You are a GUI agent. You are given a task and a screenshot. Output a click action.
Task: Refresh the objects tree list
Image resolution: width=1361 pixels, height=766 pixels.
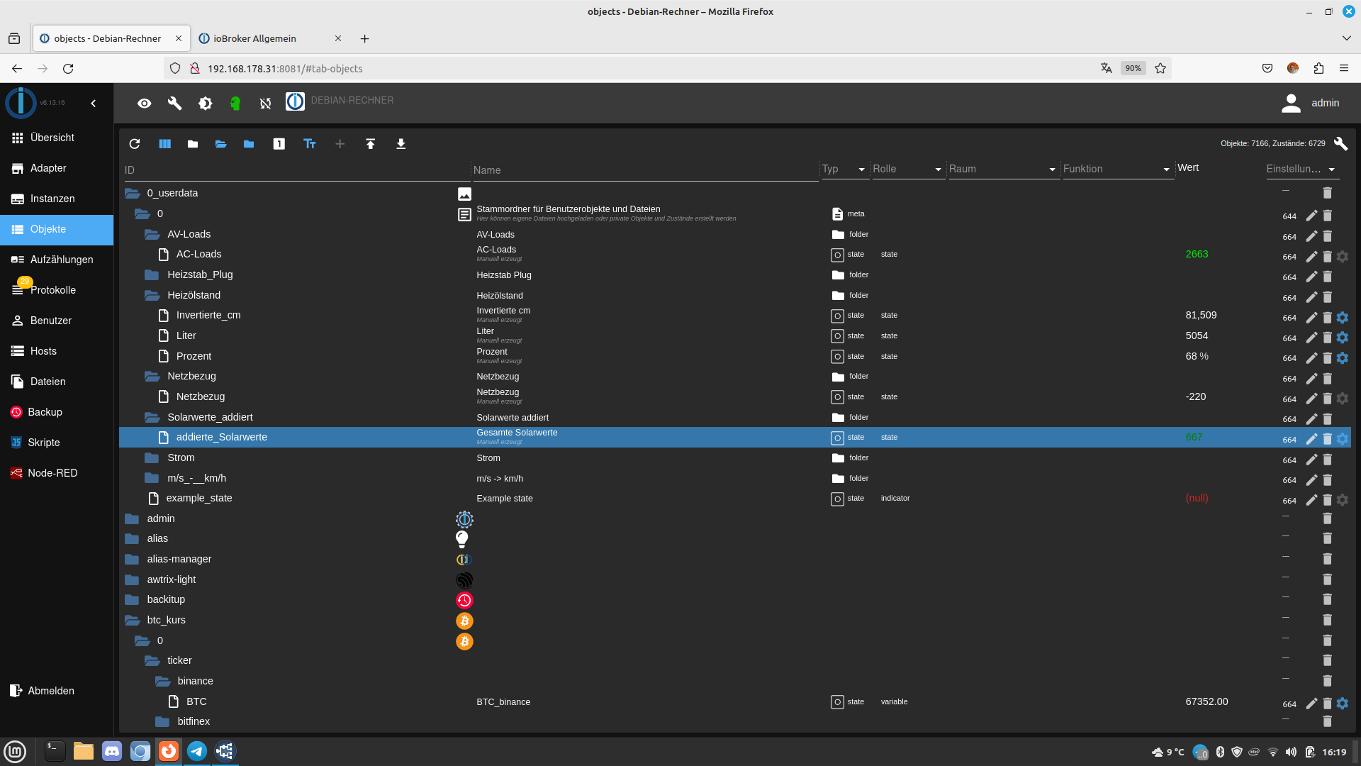[x=135, y=144]
